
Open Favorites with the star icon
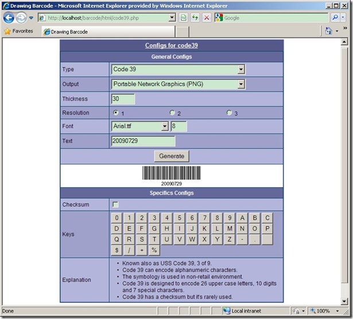pyautogui.click(x=7, y=31)
